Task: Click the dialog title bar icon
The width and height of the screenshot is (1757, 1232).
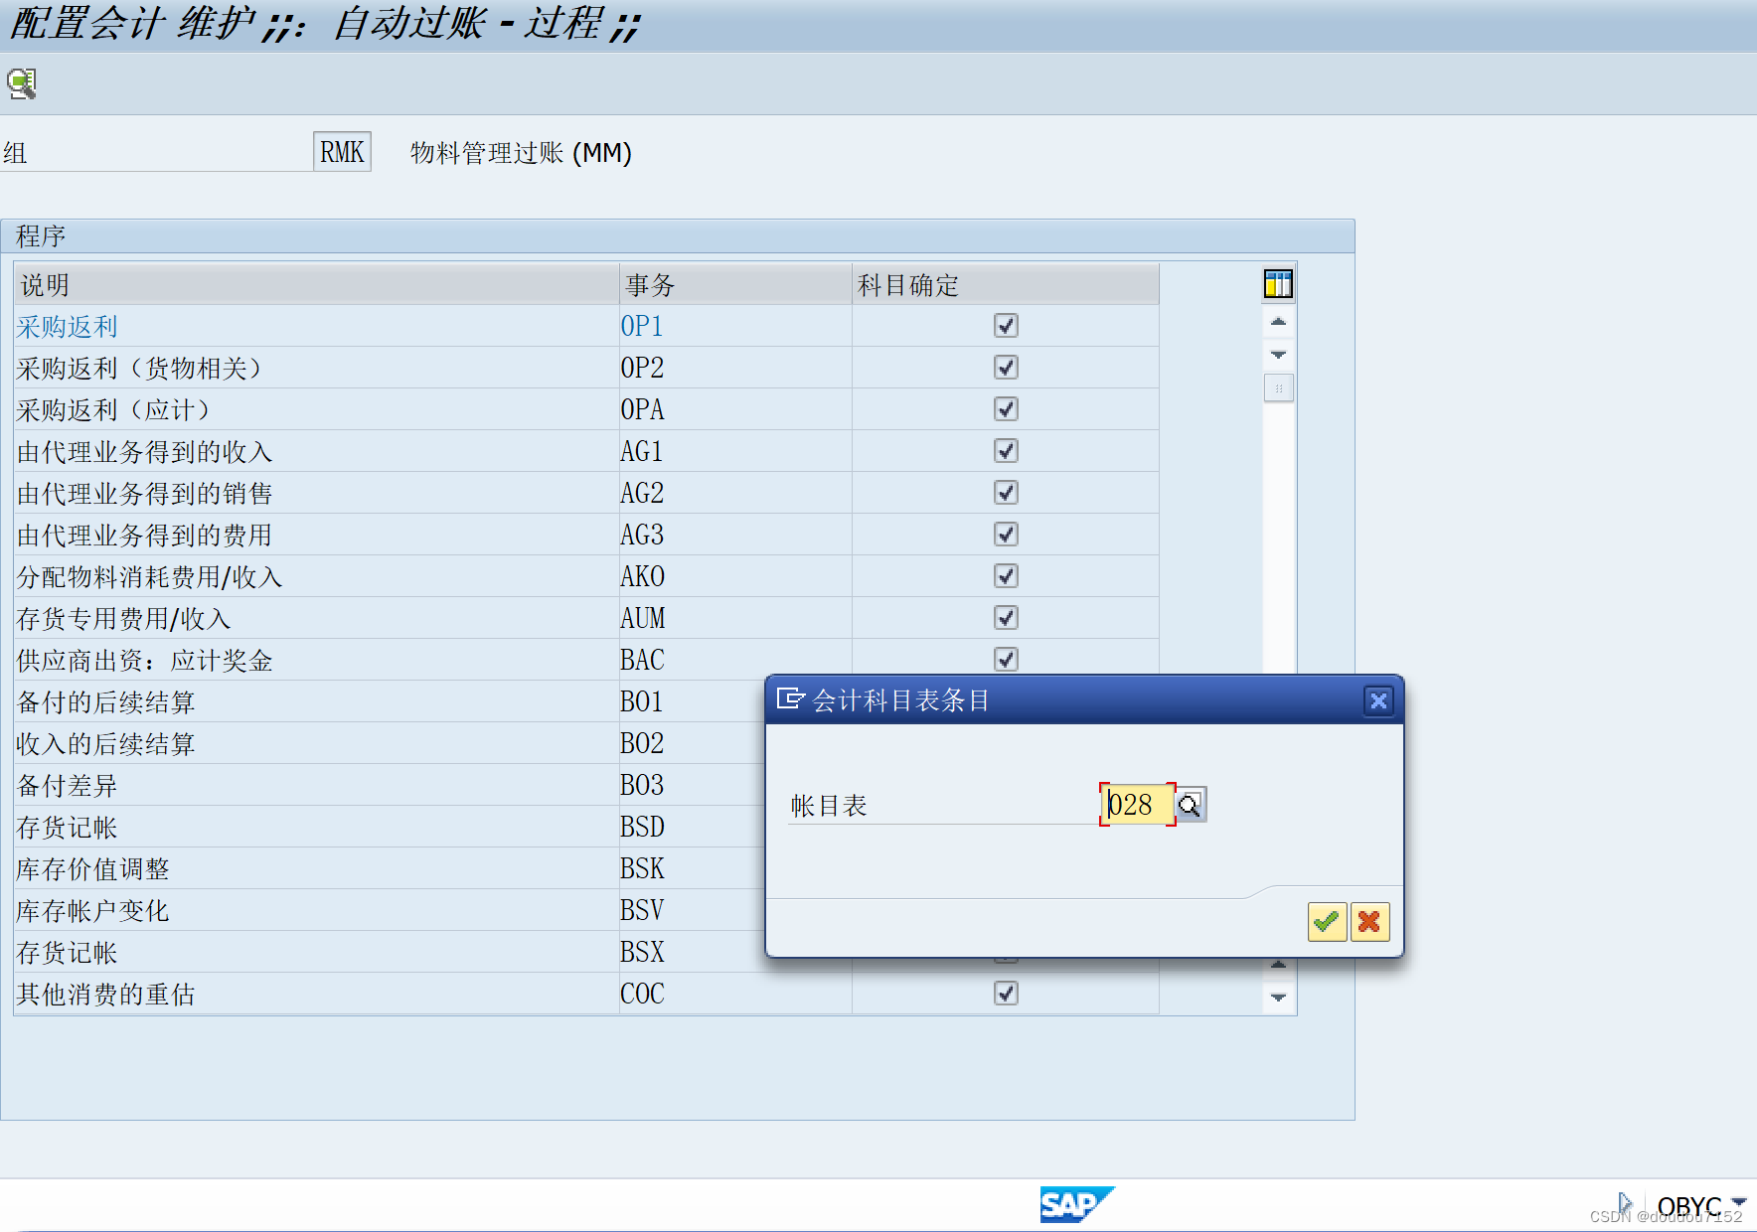Action: click(790, 699)
